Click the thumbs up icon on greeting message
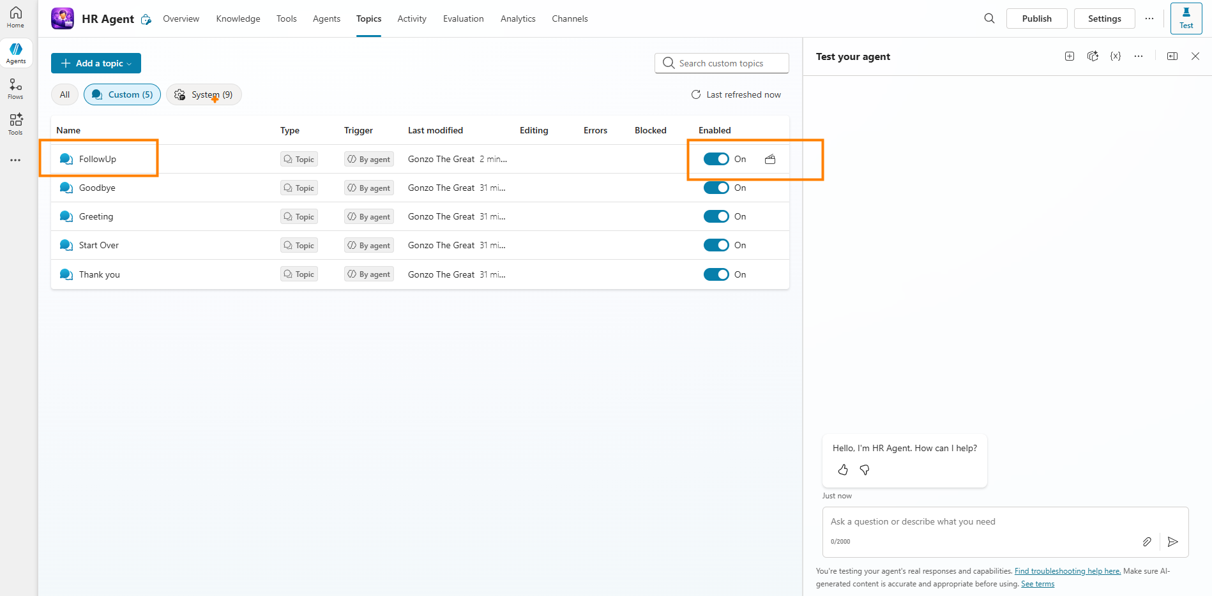 tap(843, 470)
